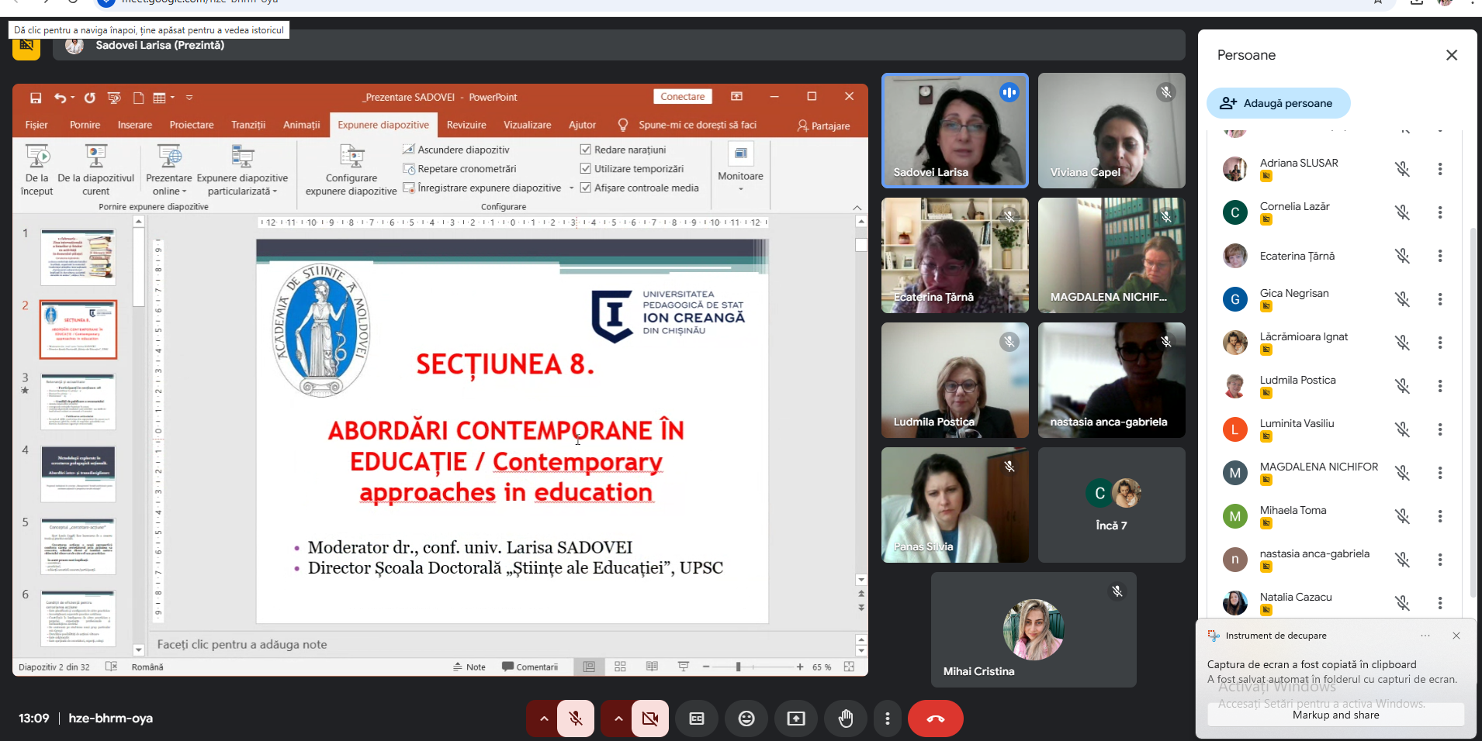This screenshot has height=741, width=1482.
Task: Undo the last action in PowerPoint
Action: click(60, 98)
